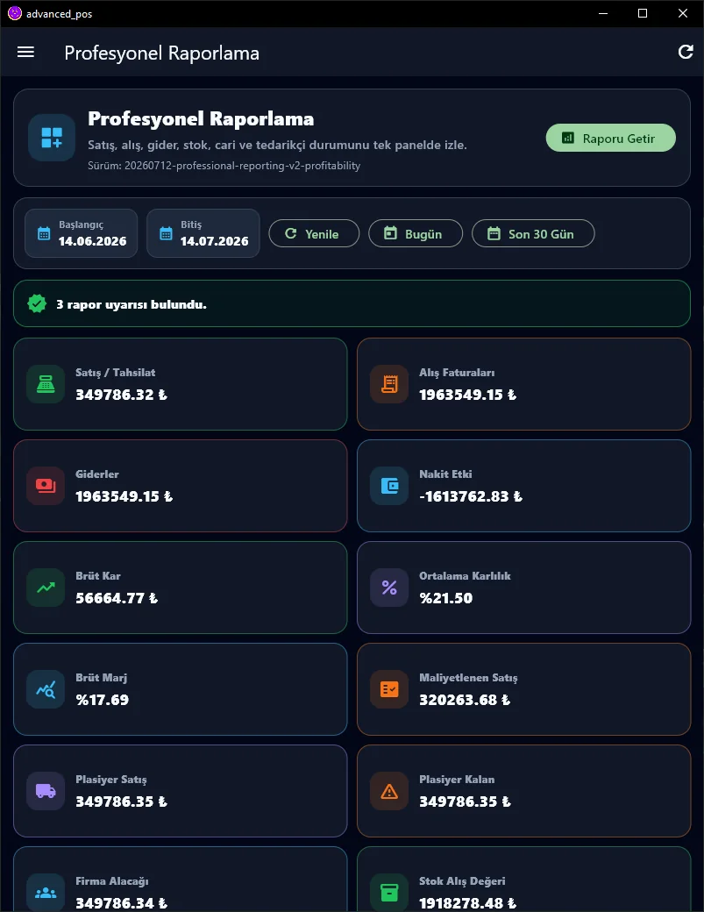Apply the Son 30 Gün date range
This screenshot has width=704, height=912.
tap(533, 233)
